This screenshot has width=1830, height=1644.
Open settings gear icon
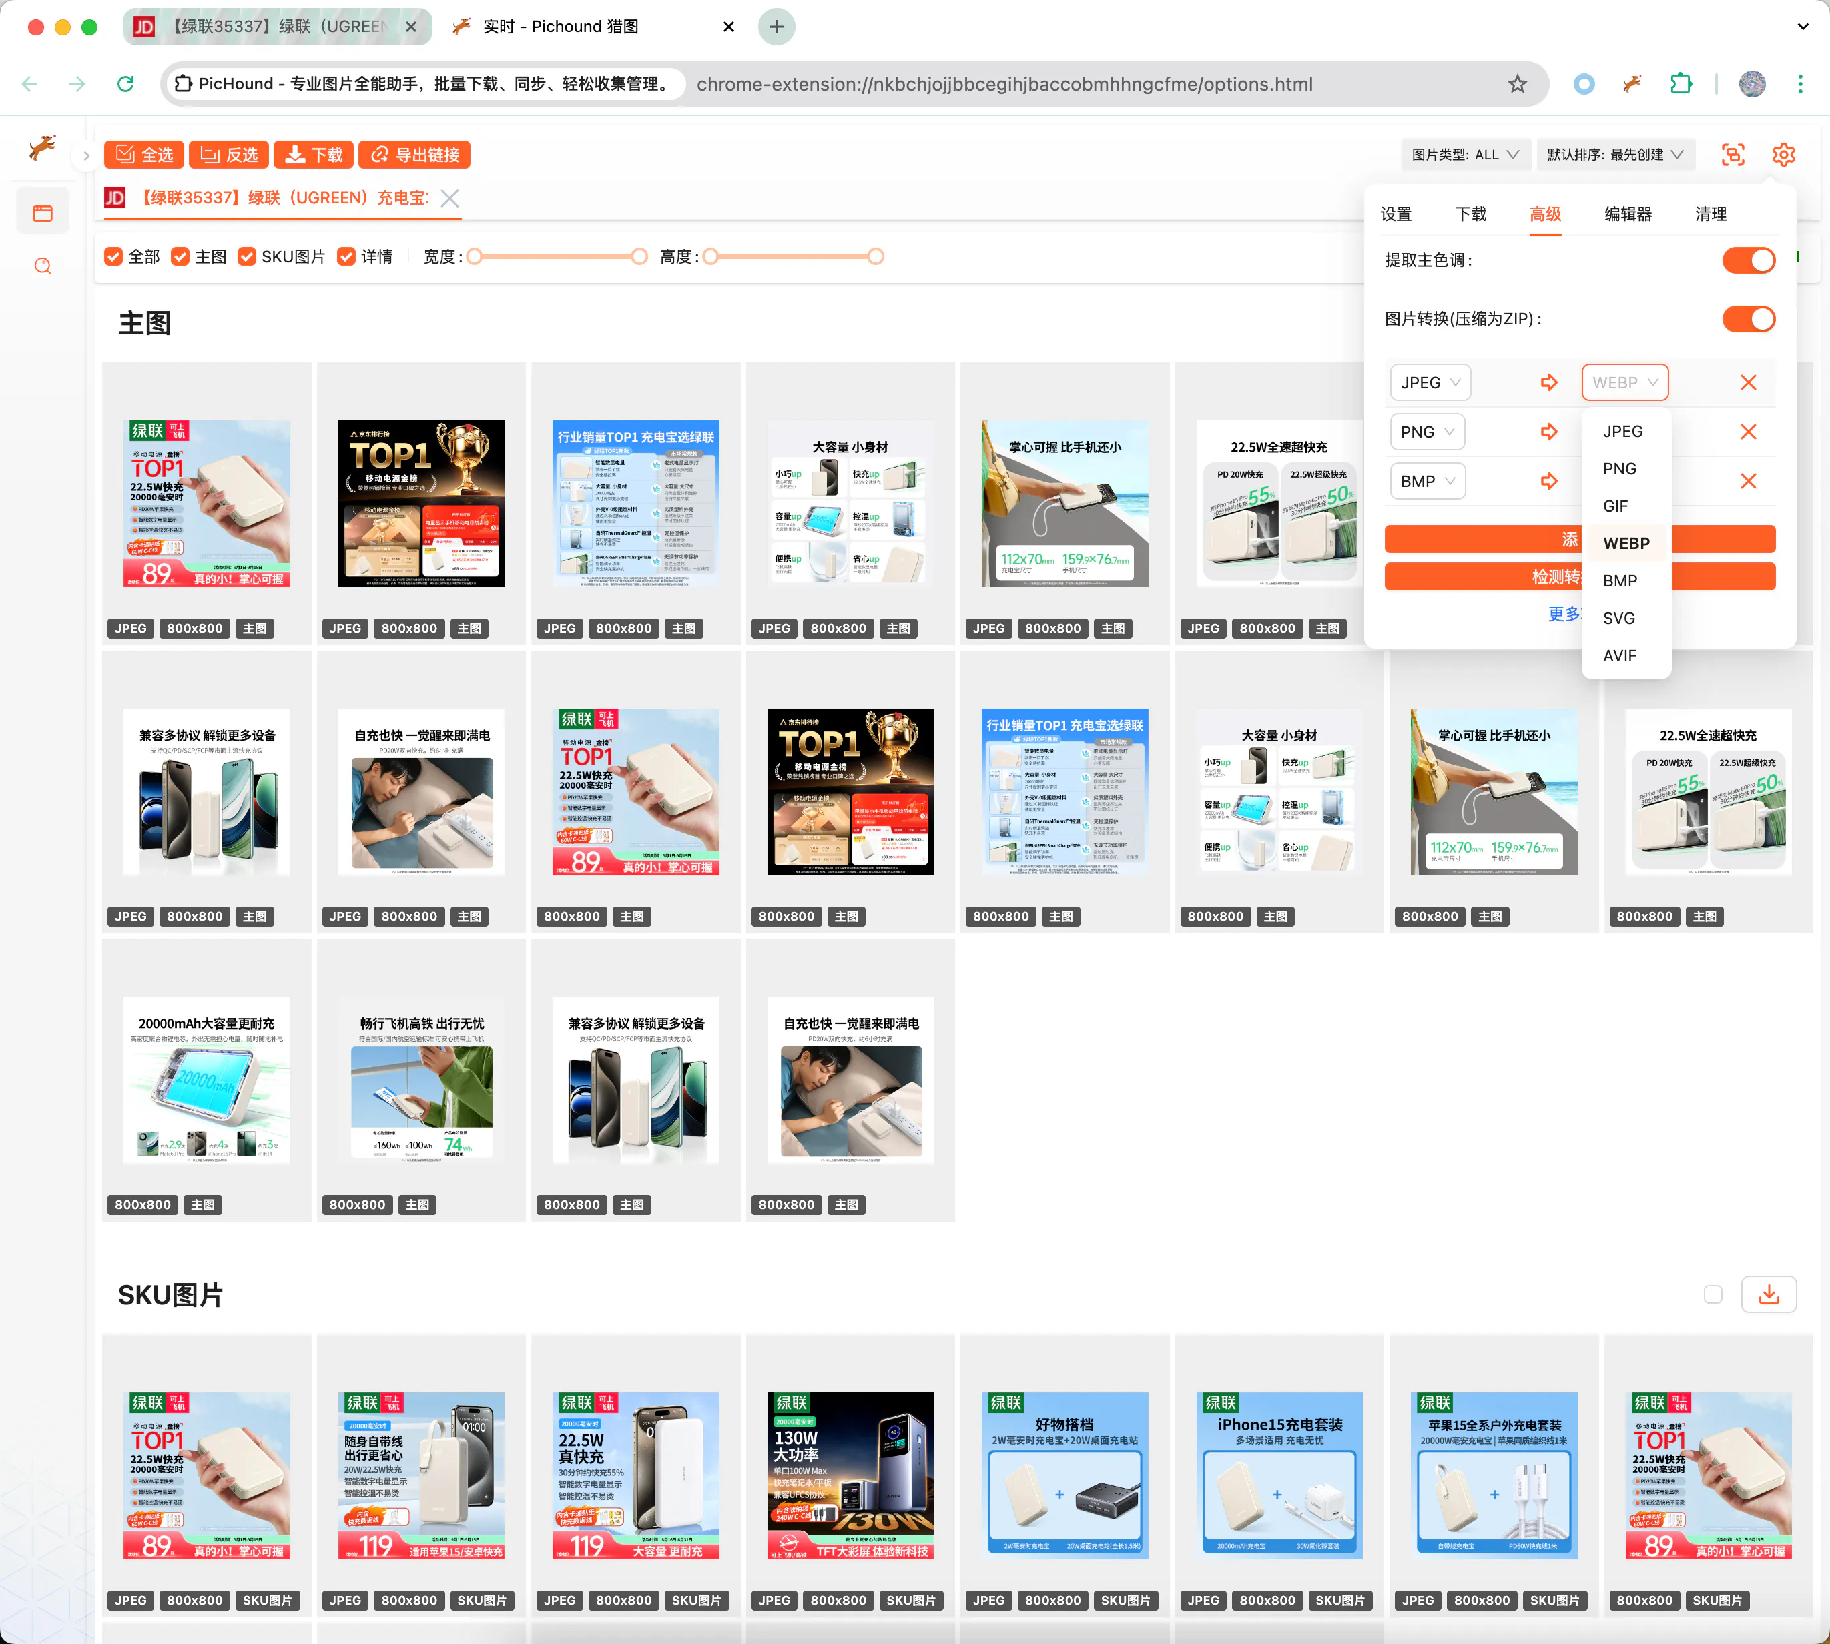[x=1782, y=155]
